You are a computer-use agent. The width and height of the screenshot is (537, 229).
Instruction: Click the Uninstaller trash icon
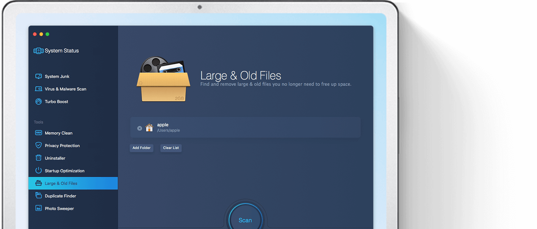tap(38, 158)
